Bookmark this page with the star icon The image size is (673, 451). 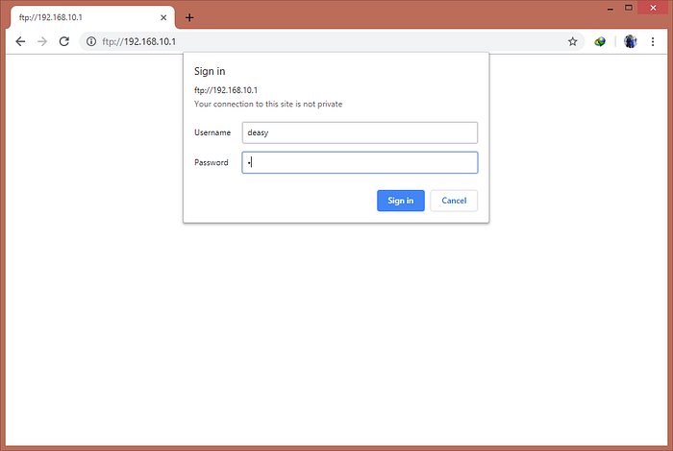coord(572,41)
